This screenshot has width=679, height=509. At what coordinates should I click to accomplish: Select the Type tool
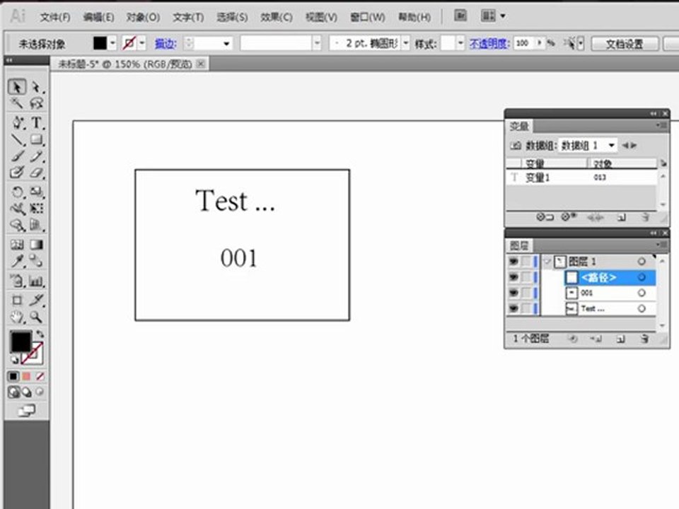[x=37, y=123]
